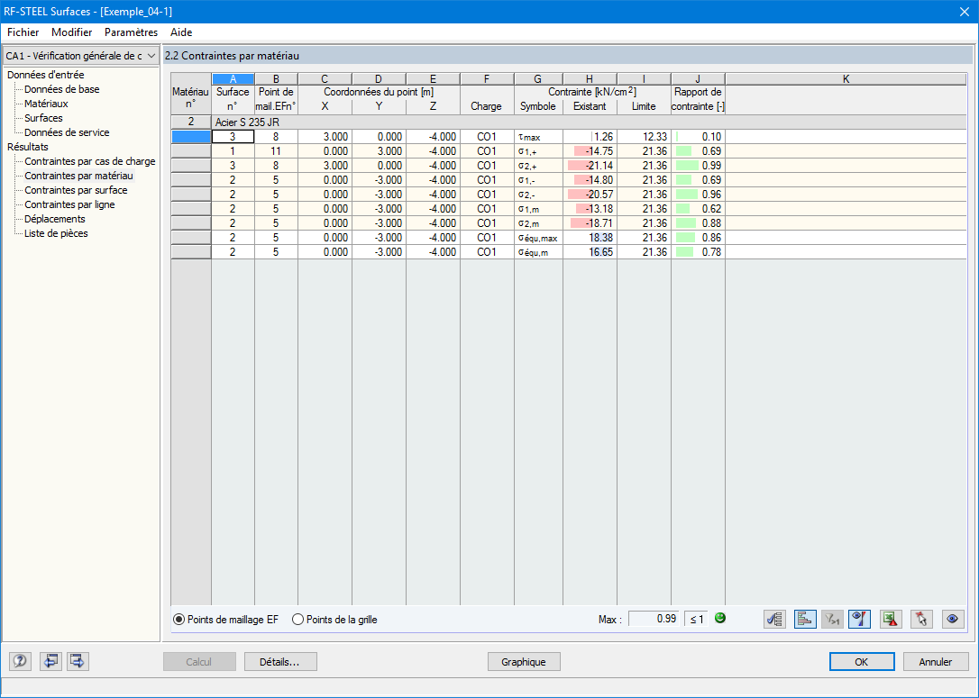
Task: Click the Graphique button
Action: pos(523,662)
